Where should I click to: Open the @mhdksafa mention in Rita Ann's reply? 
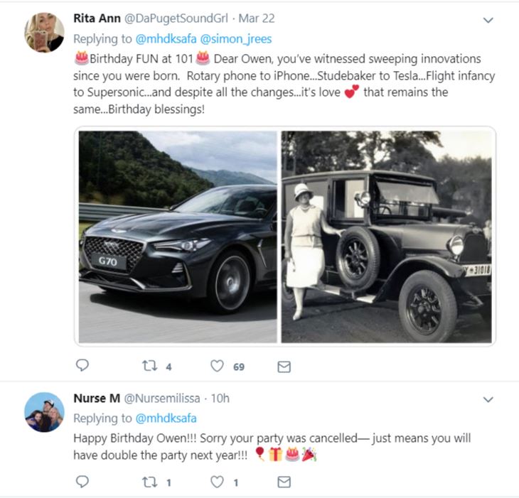166,39
